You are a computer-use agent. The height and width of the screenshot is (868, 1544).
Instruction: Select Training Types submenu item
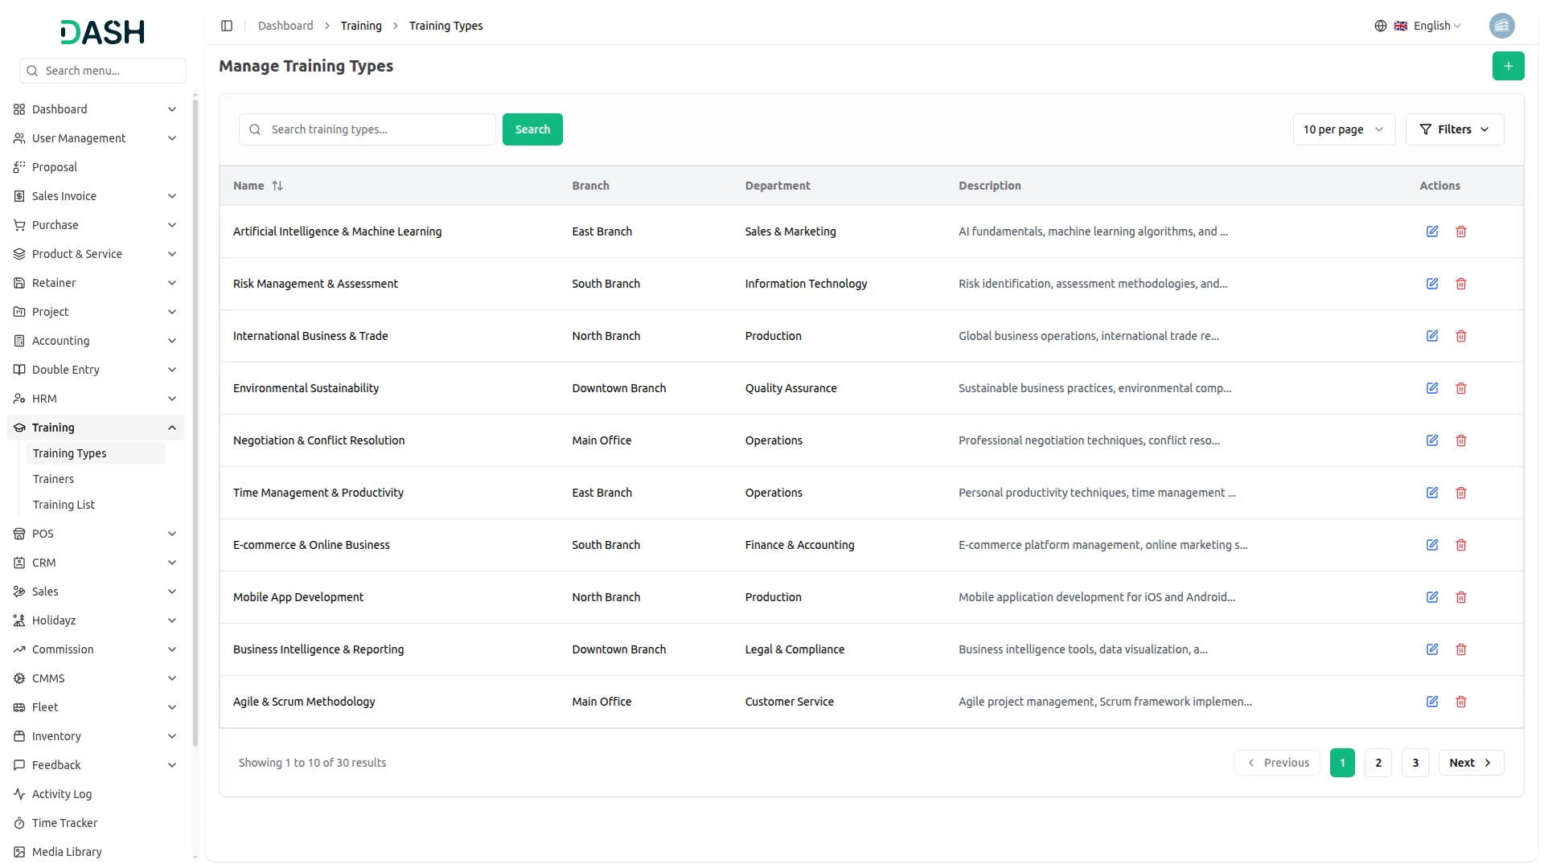(96, 453)
